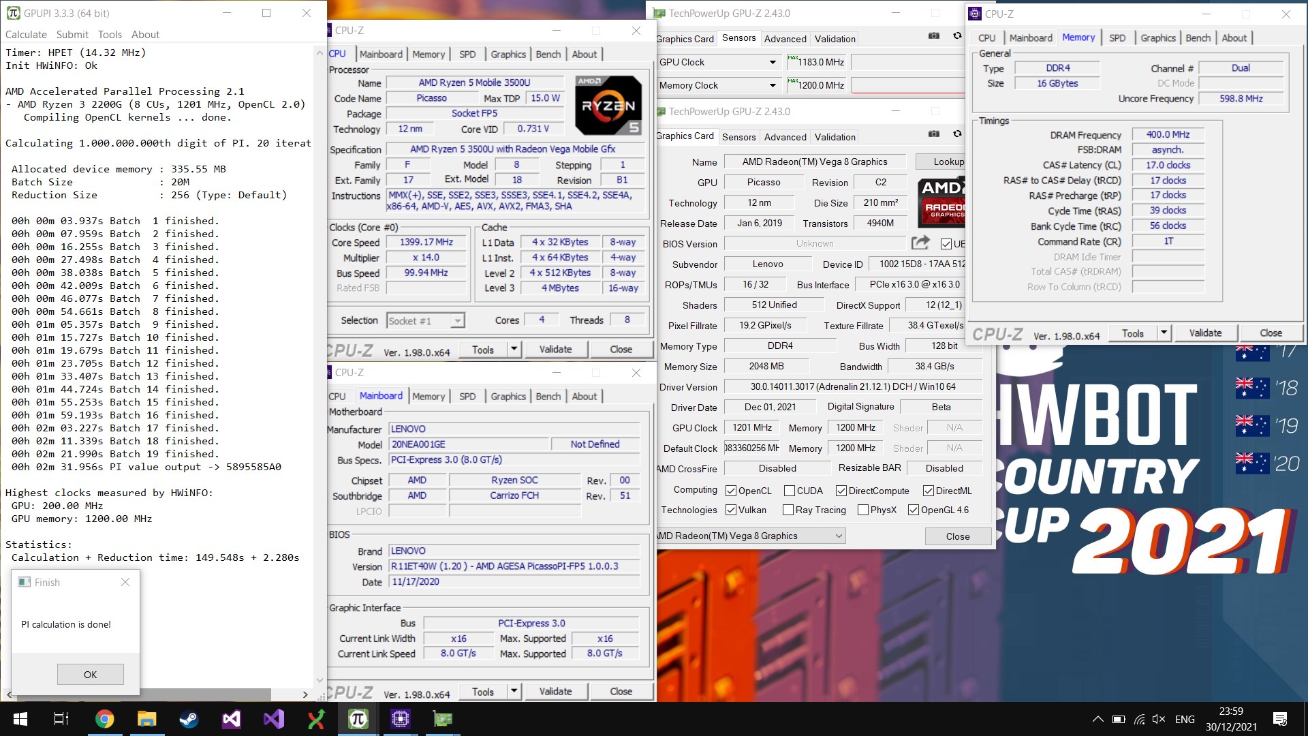The height and width of the screenshot is (736, 1308).
Task: Toggle the Ray Tracing checkbox in GPU-Z
Action: [788, 510]
